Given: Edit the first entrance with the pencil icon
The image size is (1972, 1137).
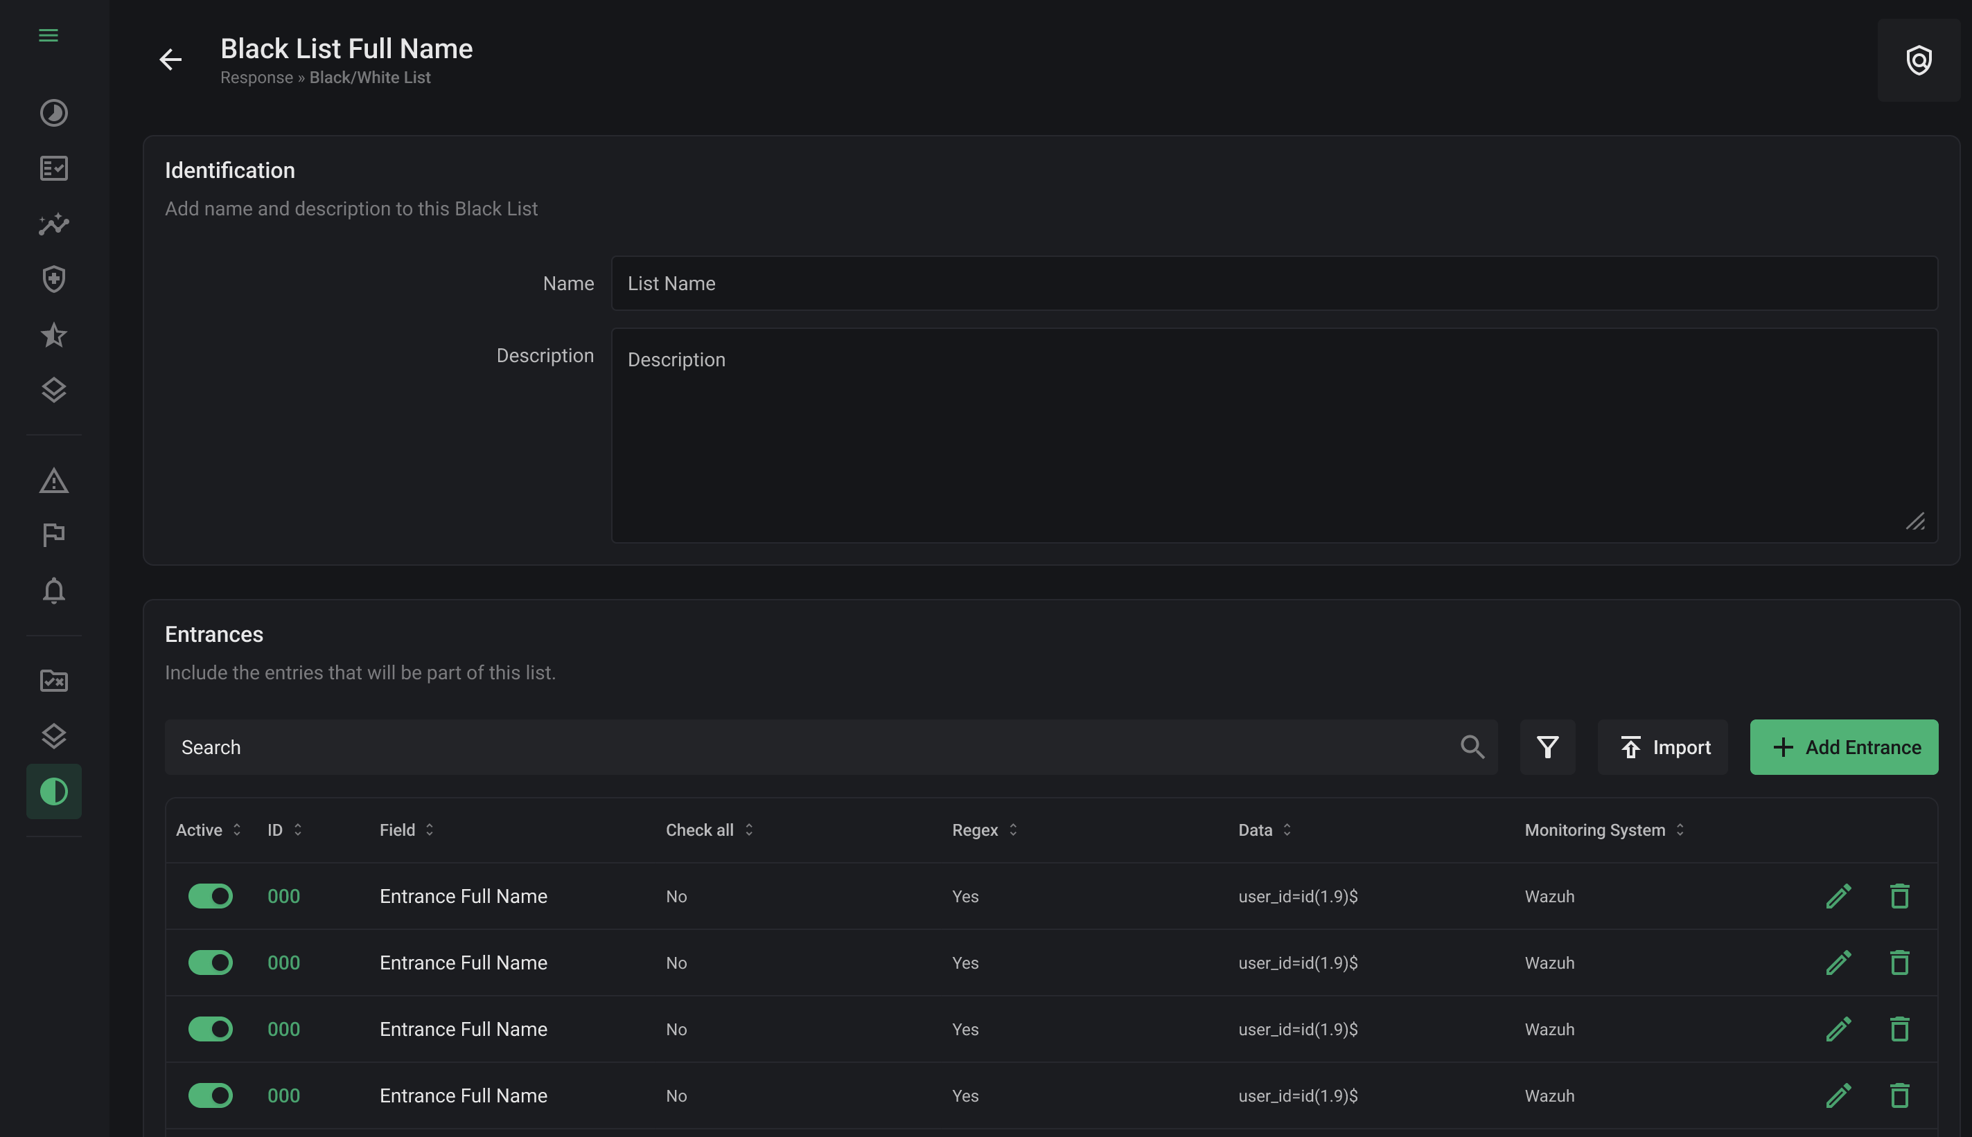Looking at the screenshot, I should pos(1838,897).
